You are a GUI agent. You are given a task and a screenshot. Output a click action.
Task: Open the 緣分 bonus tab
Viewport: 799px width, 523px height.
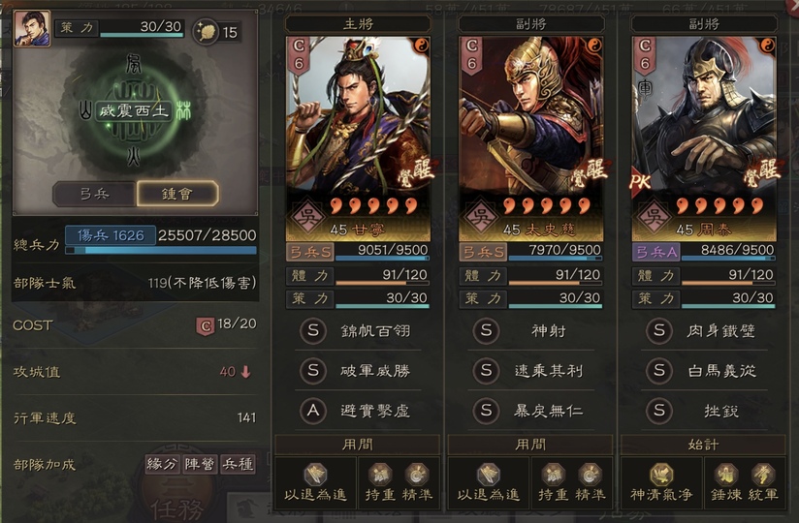[163, 464]
